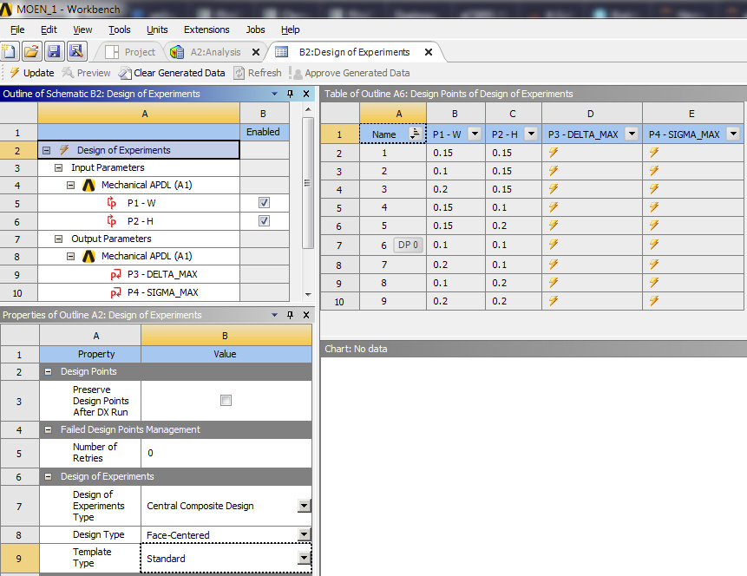The height and width of the screenshot is (576, 747).
Task: Open the Extensions menu
Action: point(206,29)
